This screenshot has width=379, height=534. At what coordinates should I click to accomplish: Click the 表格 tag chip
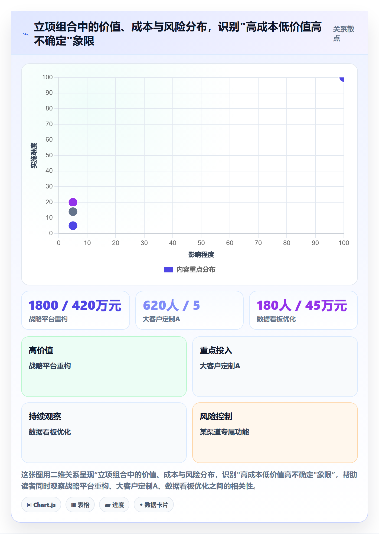[80, 505]
